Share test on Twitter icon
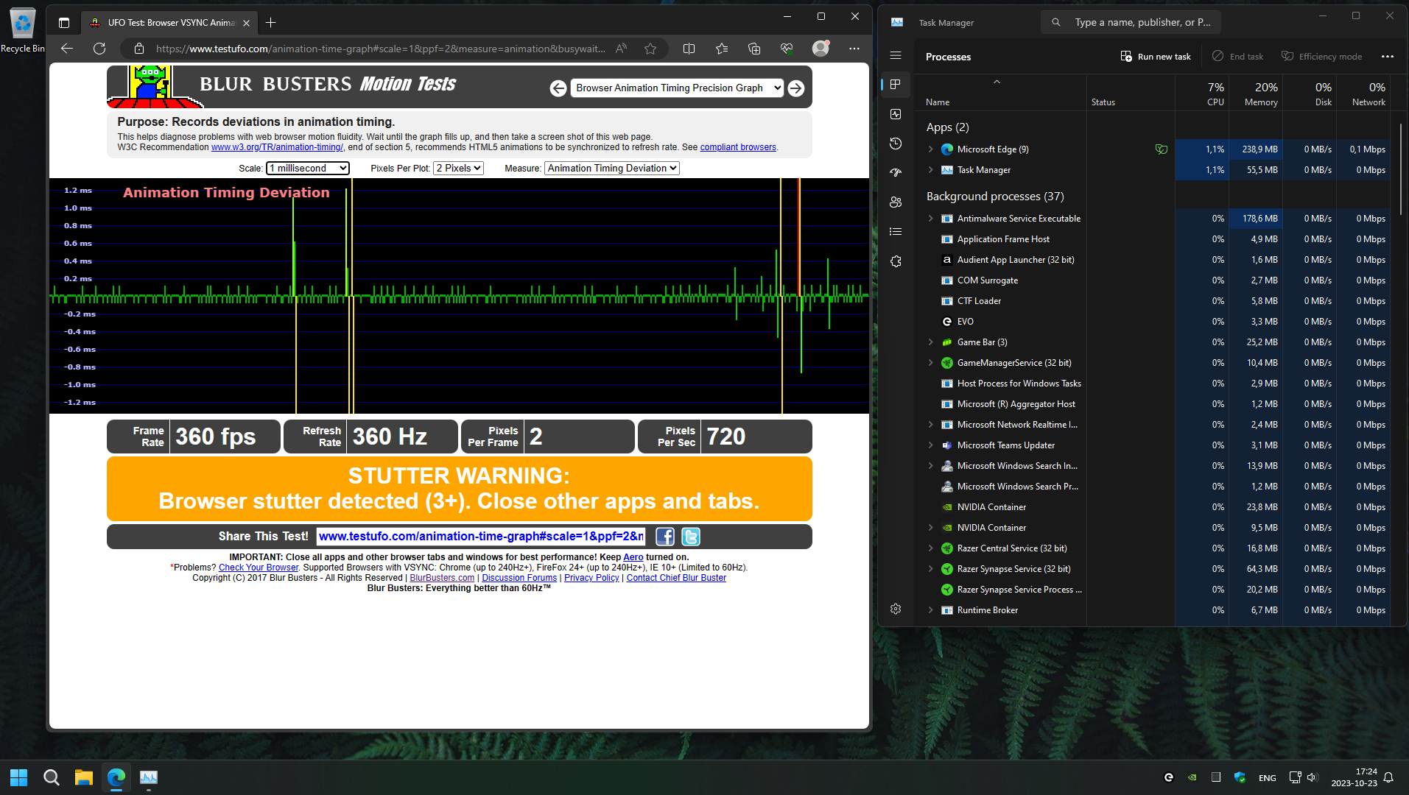The width and height of the screenshot is (1409, 795). coord(691,537)
